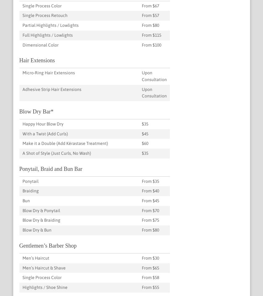Image resolution: width=263 pixels, height=296 pixels.
Task: Click the Braiding service row
Action: coord(31,191)
